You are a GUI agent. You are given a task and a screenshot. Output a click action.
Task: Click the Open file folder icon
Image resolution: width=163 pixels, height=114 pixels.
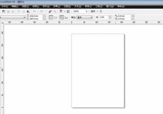3,11
